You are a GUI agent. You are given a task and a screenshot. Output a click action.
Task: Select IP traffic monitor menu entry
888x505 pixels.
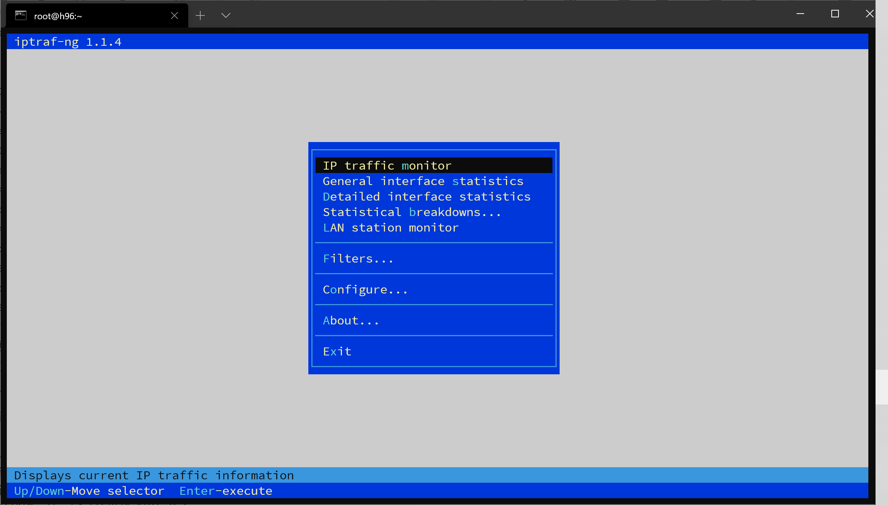[387, 165]
